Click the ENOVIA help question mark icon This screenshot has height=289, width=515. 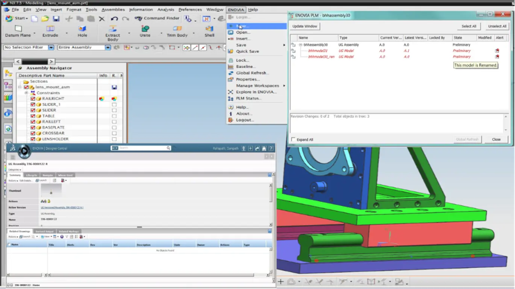point(271,148)
